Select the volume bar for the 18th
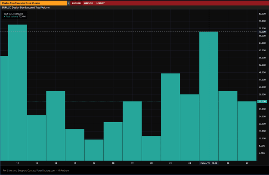 click(113, 141)
